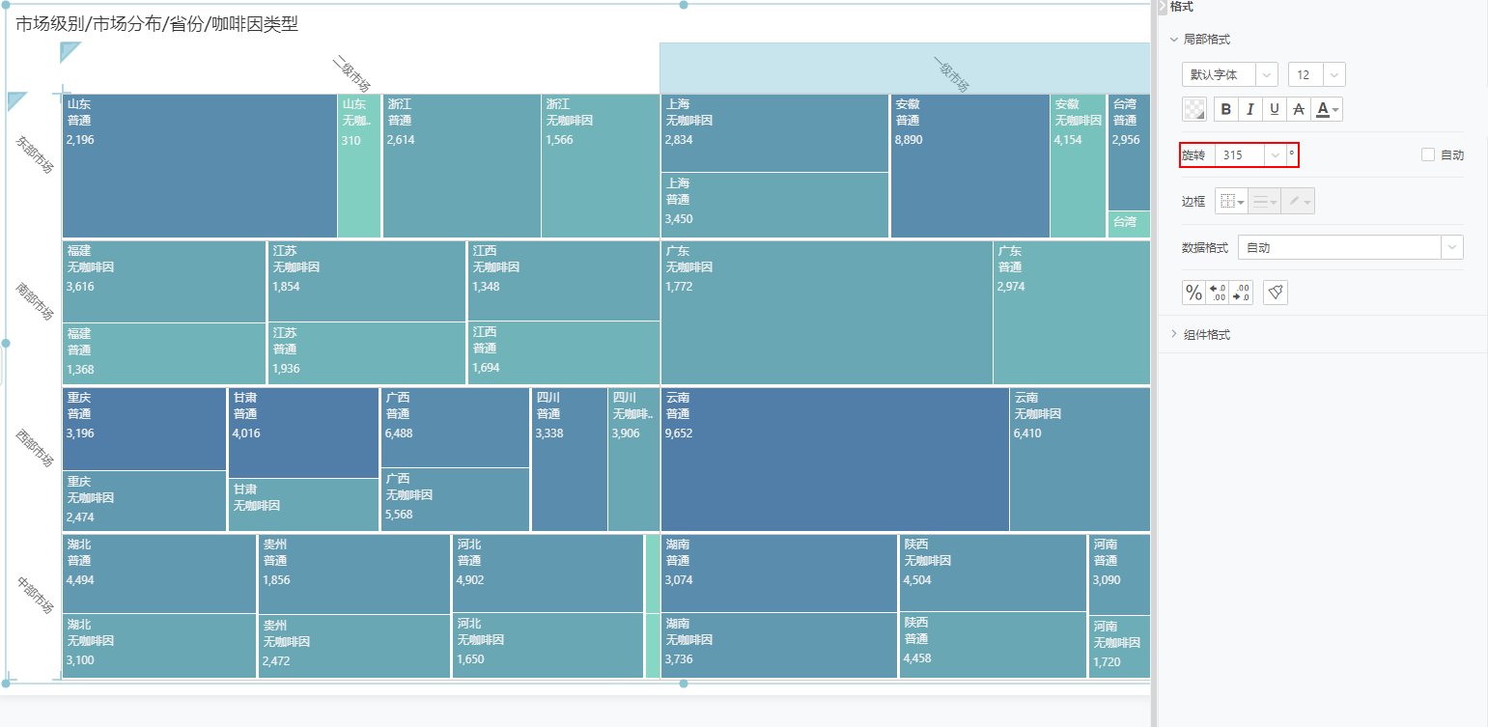1488x727 pixels.
Task: Toggle underline text formatting
Action: [x=1275, y=109]
